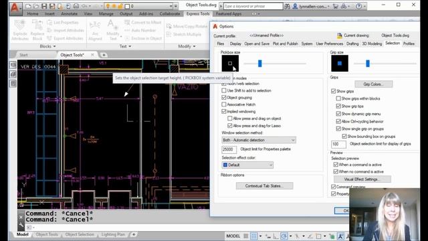
Task: Click the binoculars search icon
Action: [287, 6]
